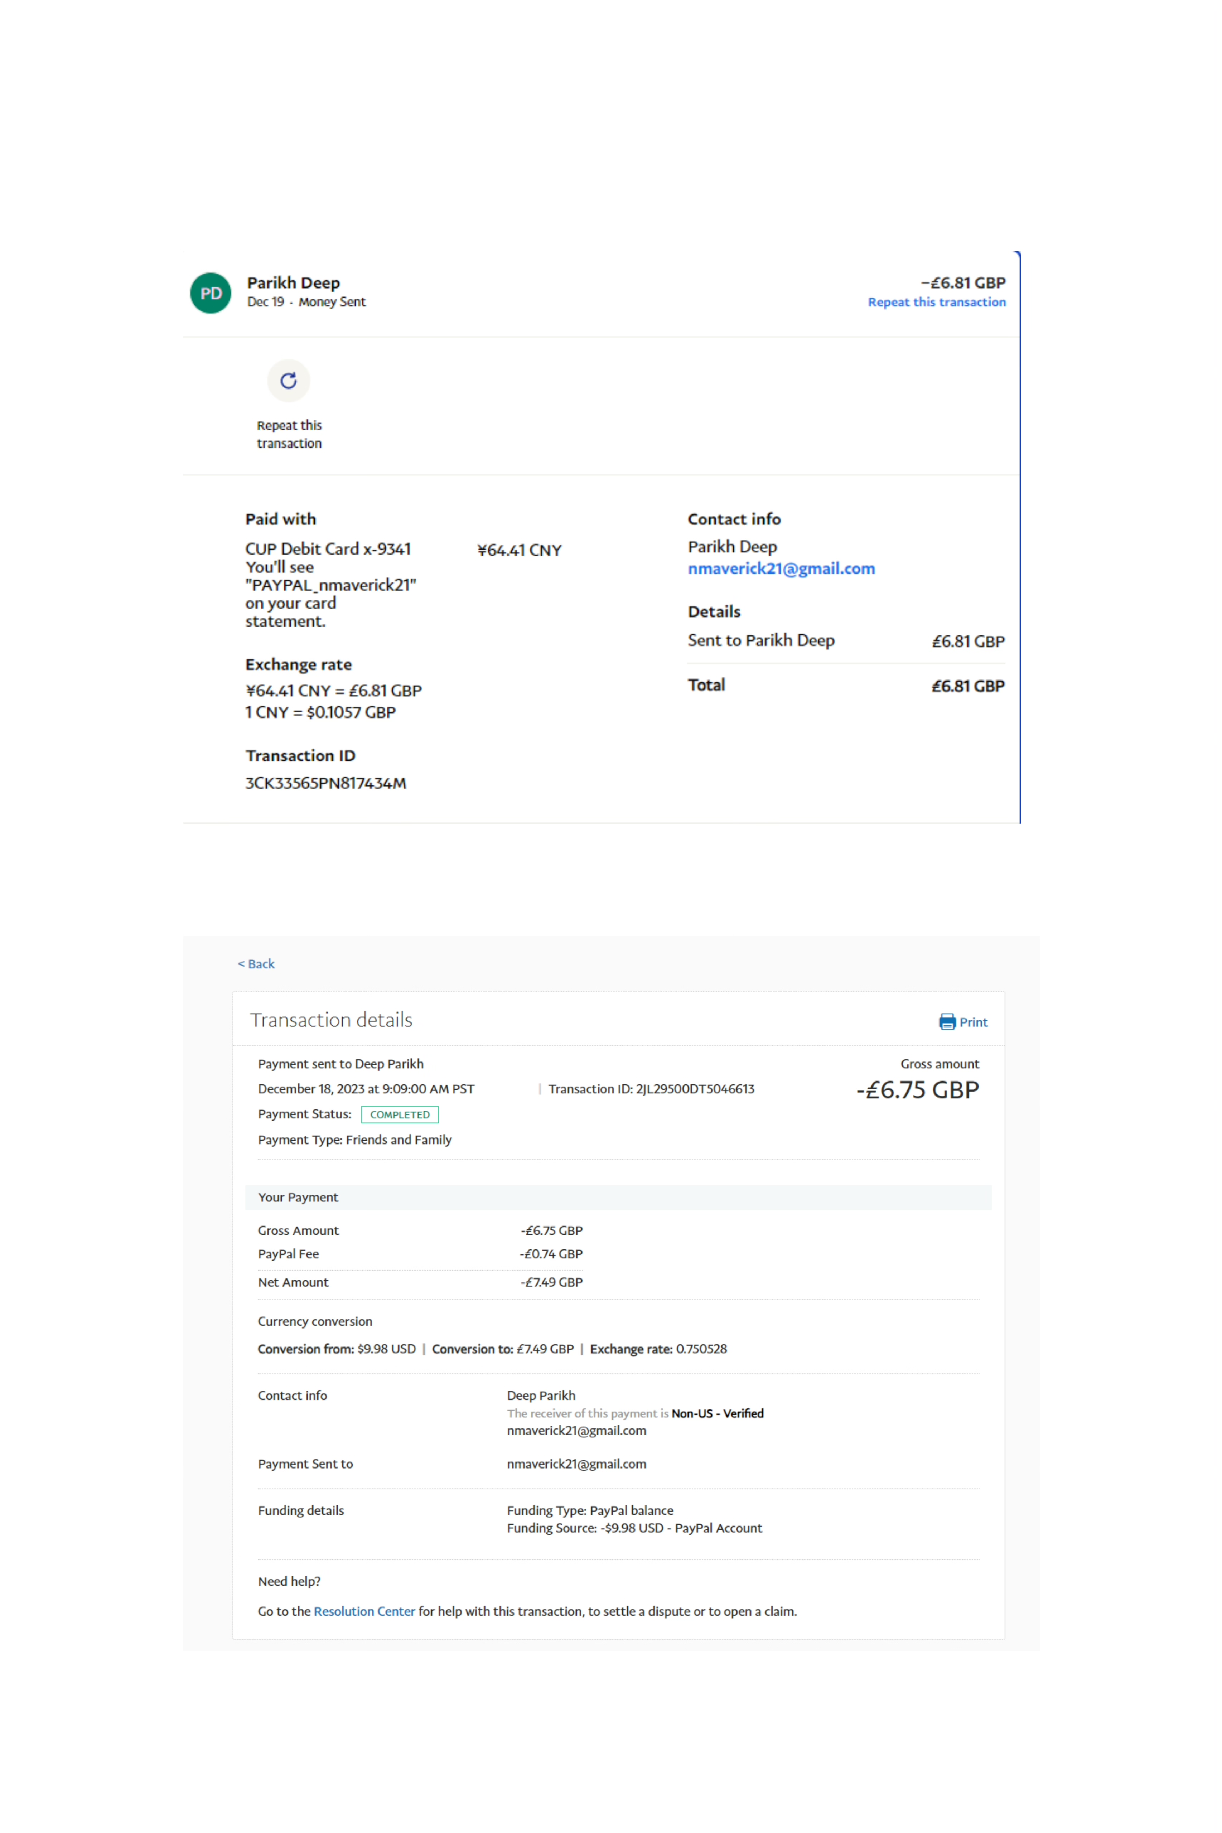This screenshot has height=1833, width=1222.
Task: Click the Transaction ID 2JL29500DT5046613 text
Action: 651,1089
